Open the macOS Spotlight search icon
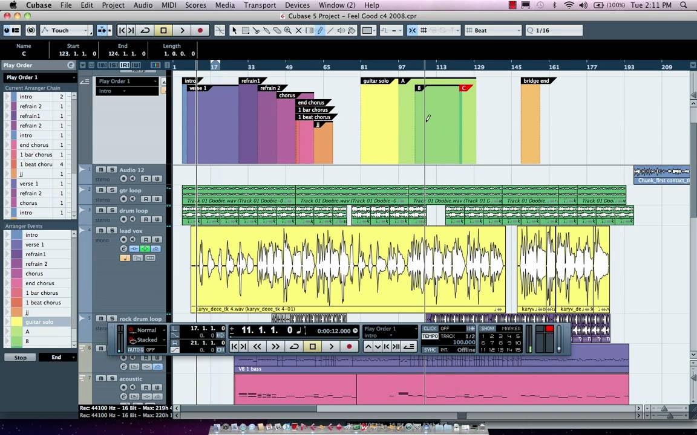The image size is (697, 435). pyautogui.click(x=683, y=5)
